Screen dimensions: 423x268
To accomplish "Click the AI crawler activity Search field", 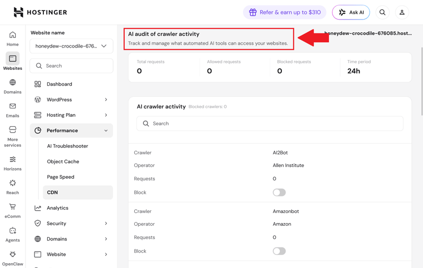I will point(270,124).
